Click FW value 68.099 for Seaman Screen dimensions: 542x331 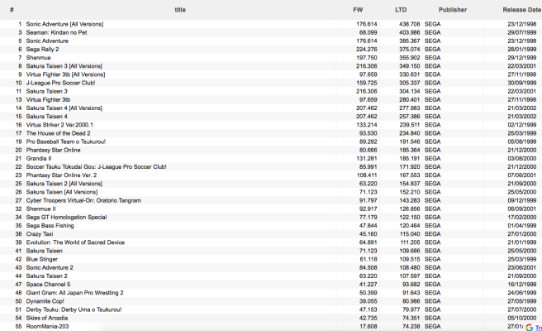[x=368, y=32]
